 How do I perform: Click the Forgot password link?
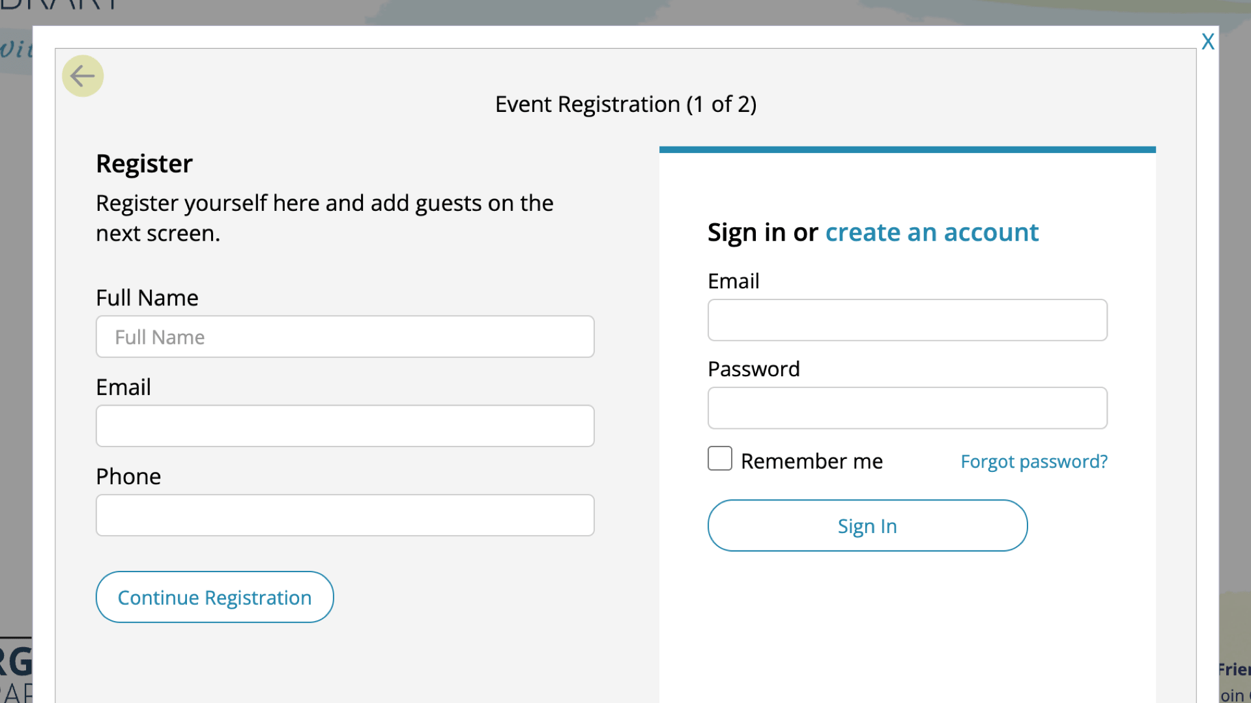coord(1033,462)
